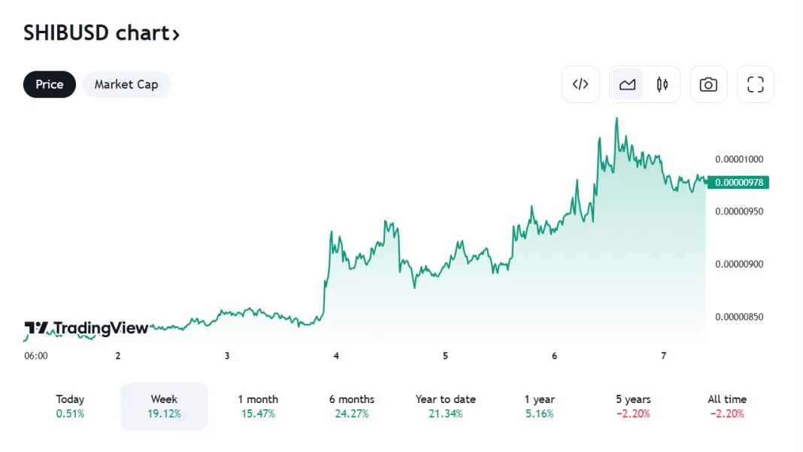Choose the 1 year range
Screen dimensions: 803x452
pos(540,406)
